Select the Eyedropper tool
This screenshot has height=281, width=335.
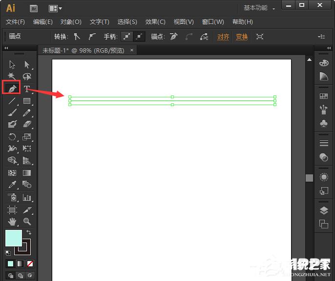click(12, 185)
